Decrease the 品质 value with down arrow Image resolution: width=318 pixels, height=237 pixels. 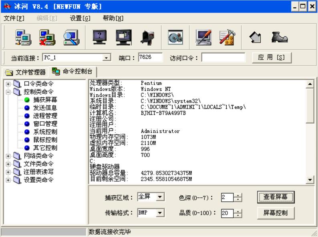tap(238, 215)
